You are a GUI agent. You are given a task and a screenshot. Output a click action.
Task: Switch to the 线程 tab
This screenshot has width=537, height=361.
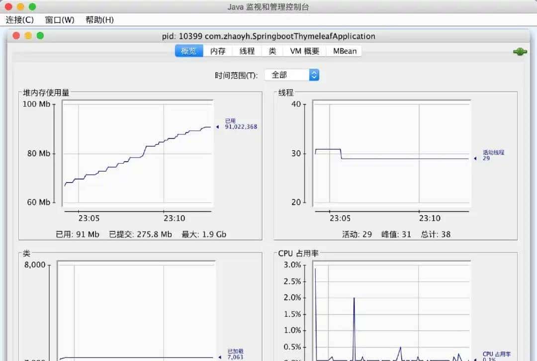coord(246,51)
